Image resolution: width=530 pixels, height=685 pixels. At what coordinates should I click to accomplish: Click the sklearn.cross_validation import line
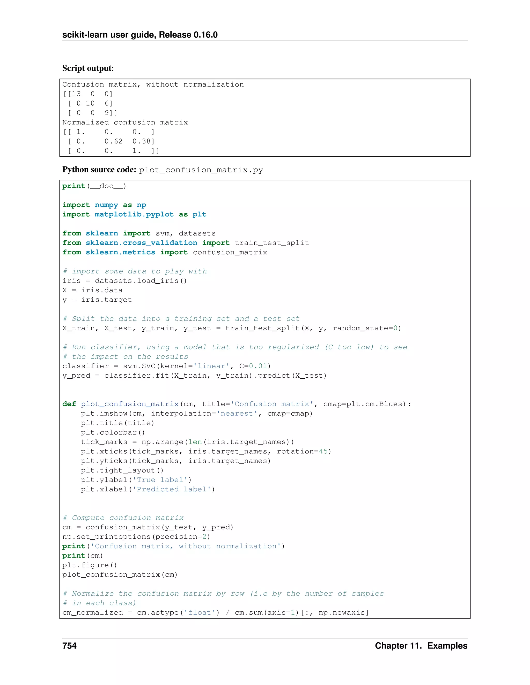click(x=186, y=243)
